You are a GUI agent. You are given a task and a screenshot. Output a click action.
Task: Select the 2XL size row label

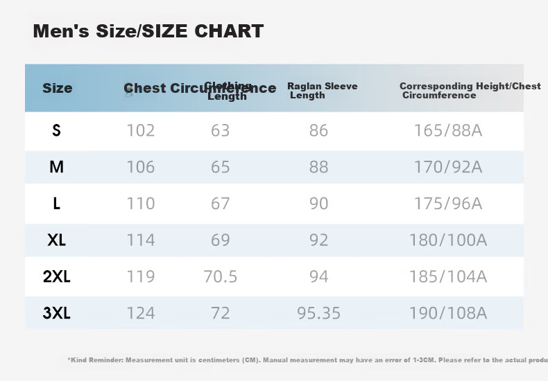click(57, 276)
